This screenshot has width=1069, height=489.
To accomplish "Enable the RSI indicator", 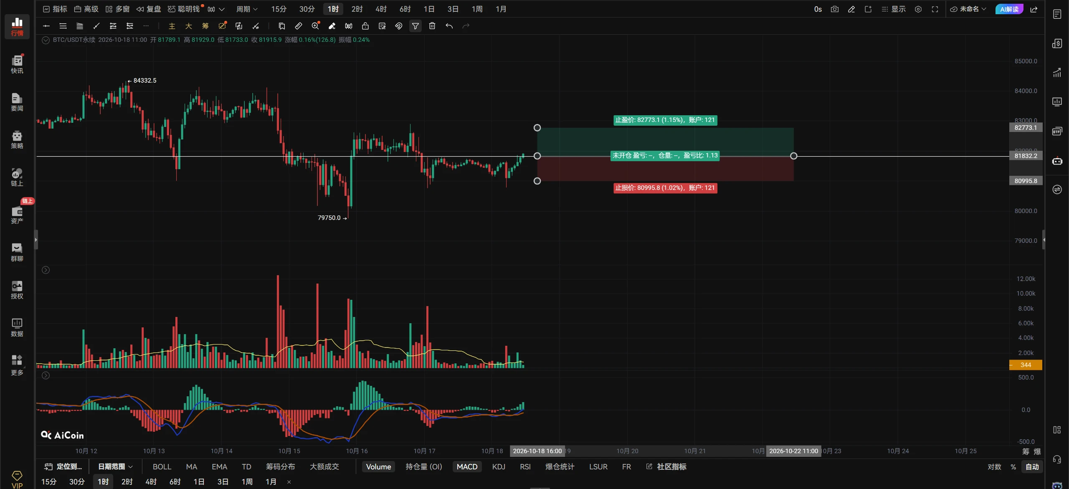I will [525, 467].
